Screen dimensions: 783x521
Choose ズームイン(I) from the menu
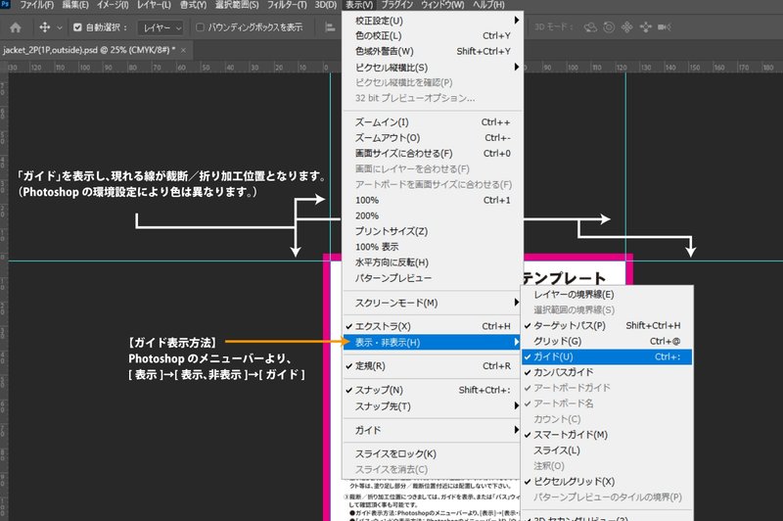(x=433, y=122)
